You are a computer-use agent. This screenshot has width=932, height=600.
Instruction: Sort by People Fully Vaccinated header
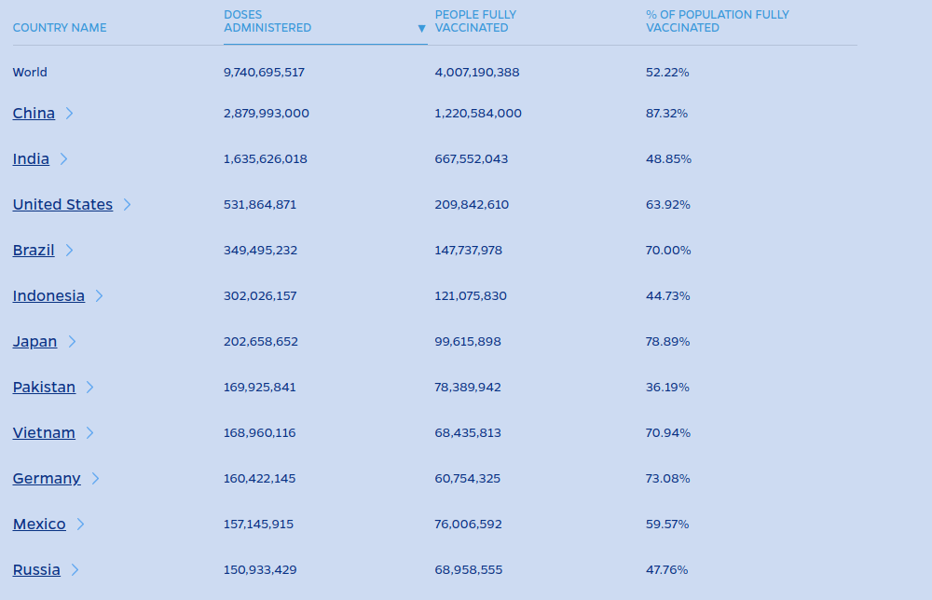point(475,21)
